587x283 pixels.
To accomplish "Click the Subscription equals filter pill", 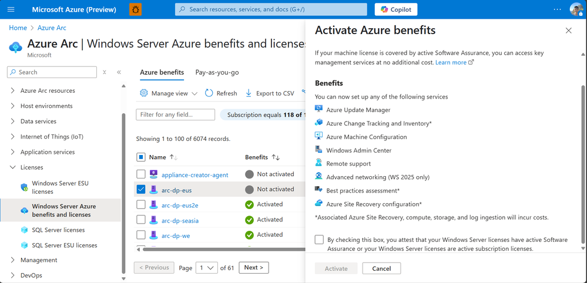I will pos(264,114).
